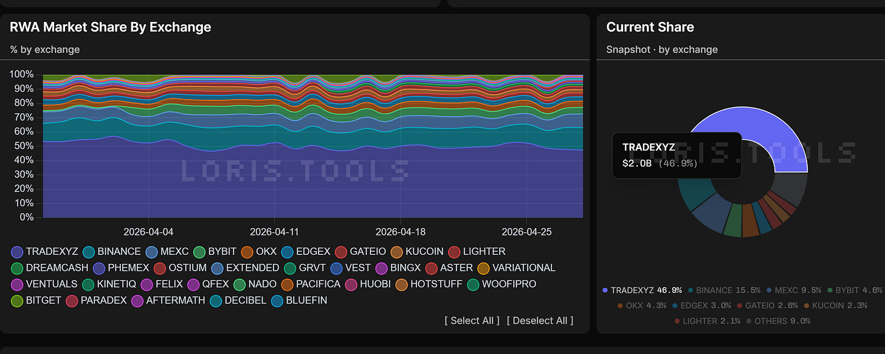Select the NADO legend entry
This screenshot has height=354, width=885.
click(255, 285)
